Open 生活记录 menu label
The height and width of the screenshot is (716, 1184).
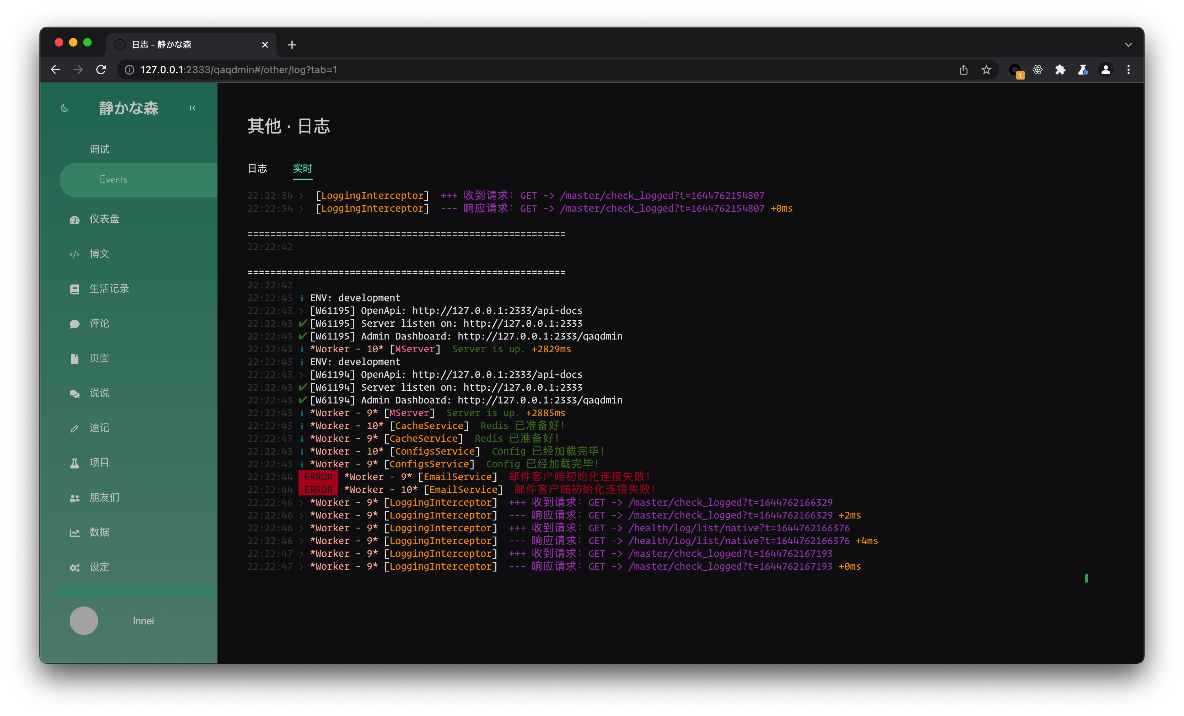pos(109,289)
